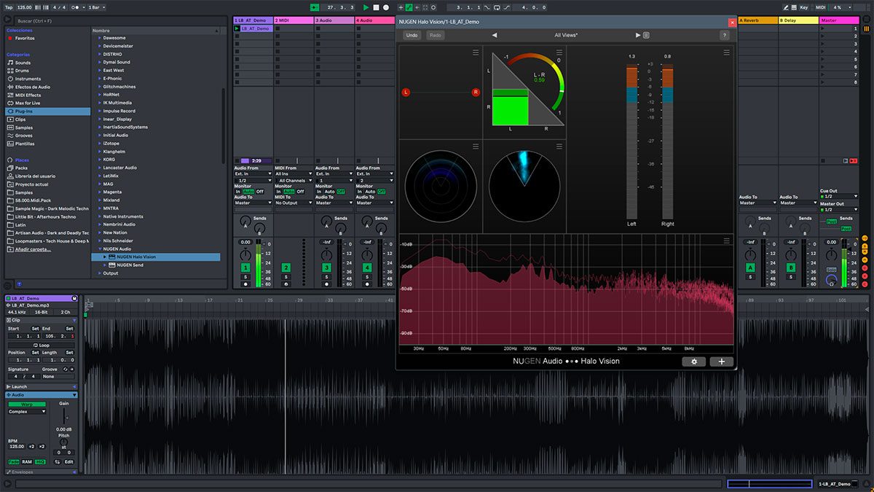Viewport: 874px width, 492px height.
Task: Open the correlation meter panel menu
Action: pyautogui.click(x=559, y=52)
